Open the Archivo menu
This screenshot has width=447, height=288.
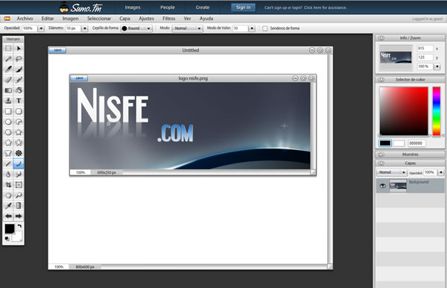pos(25,19)
